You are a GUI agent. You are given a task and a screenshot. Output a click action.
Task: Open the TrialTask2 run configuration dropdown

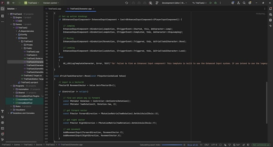[200, 3]
